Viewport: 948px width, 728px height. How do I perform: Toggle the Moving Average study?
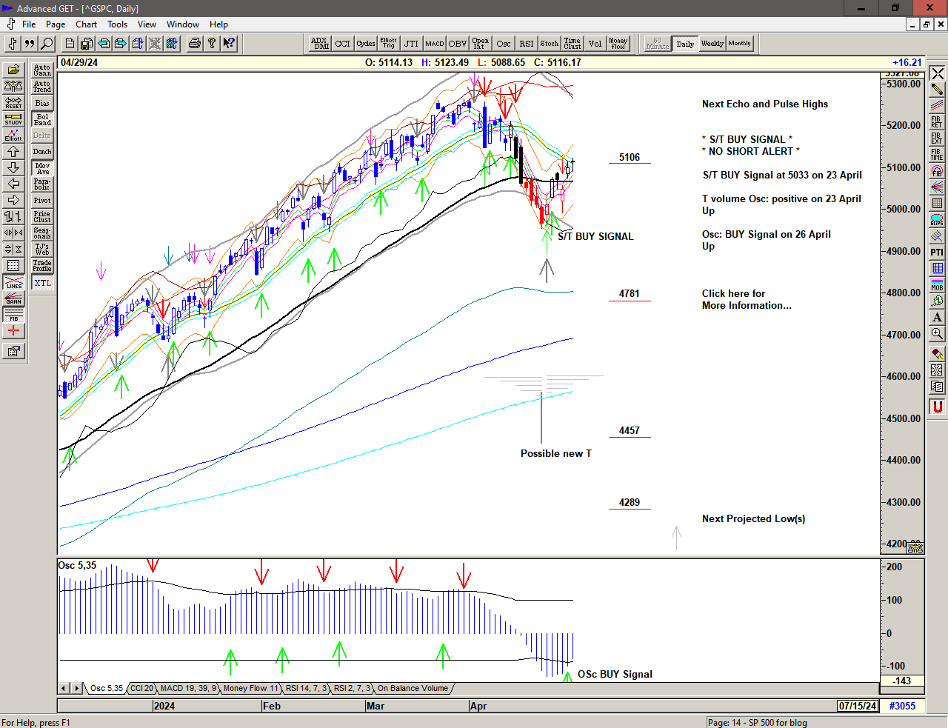tap(42, 168)
